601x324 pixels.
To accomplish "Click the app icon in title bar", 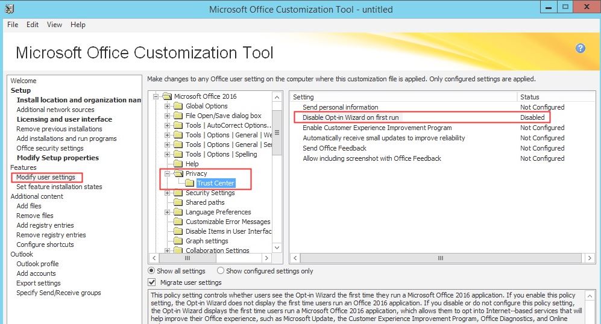I will 10,9.
